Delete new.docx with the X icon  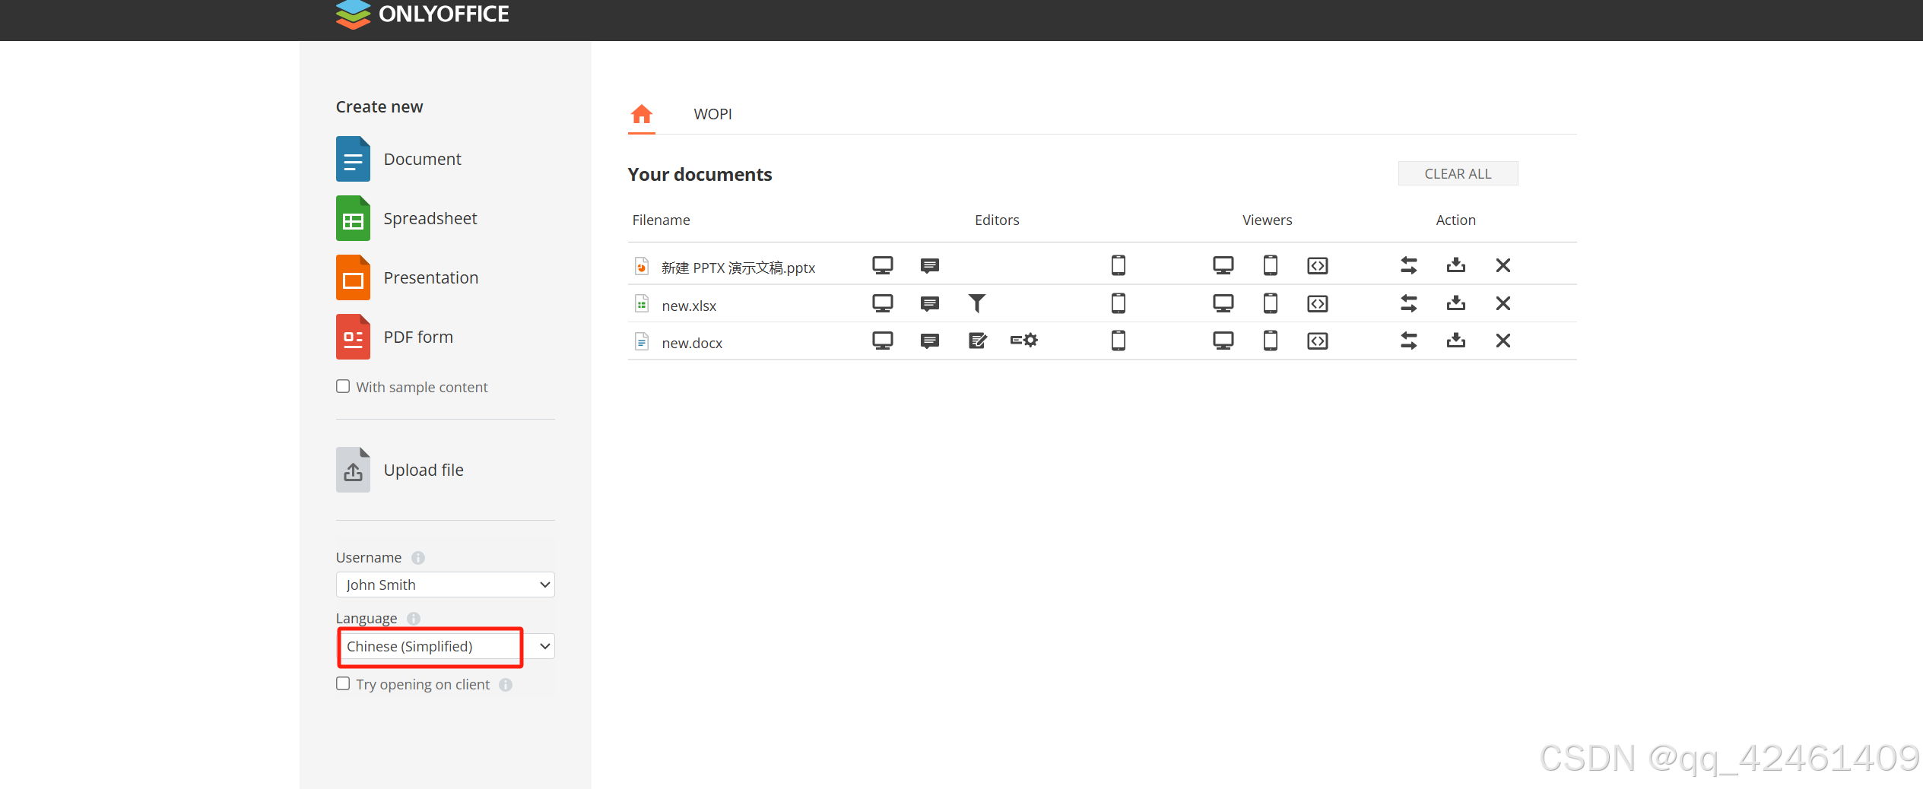(1503, 341)
